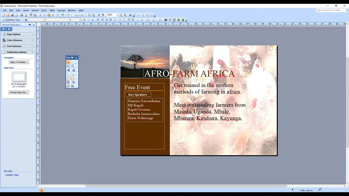Open the Format menu

[35, 10]
